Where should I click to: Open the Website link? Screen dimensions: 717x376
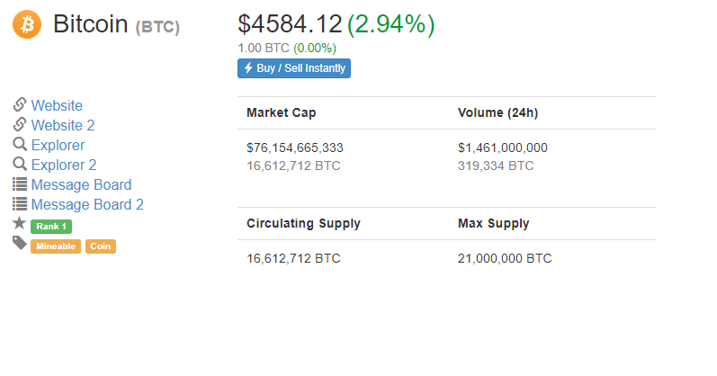click(x=57, y=105)
